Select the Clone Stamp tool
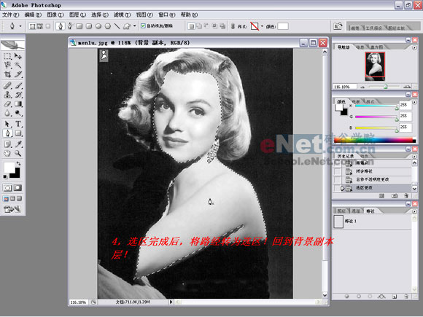423x317 pixels. (7, 95)
